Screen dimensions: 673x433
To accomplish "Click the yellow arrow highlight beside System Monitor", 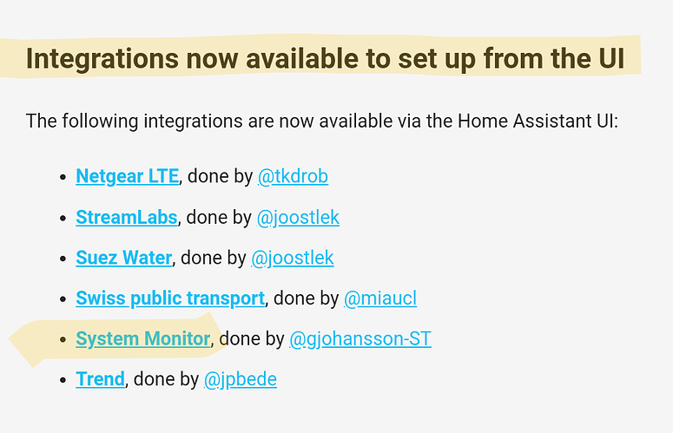I will coord(35,341).
